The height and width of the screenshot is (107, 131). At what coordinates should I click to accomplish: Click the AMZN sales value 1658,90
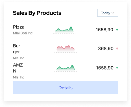(105, 68)
